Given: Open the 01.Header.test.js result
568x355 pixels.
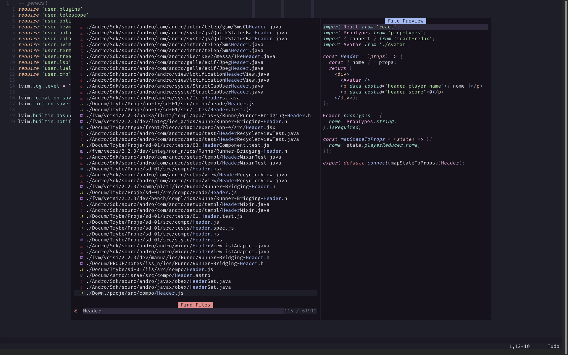Looking at the screenshot, I should (164, 216).
